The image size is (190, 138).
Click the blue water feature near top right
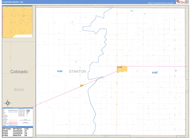(132, 11)
